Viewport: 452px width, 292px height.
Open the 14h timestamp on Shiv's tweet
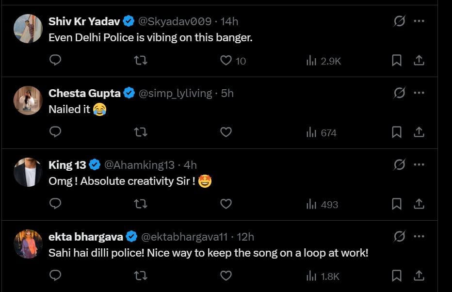click(229, 21)
